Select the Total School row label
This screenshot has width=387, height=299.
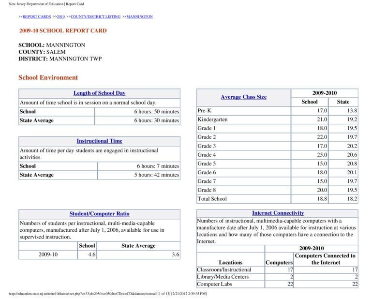point(212,199)
